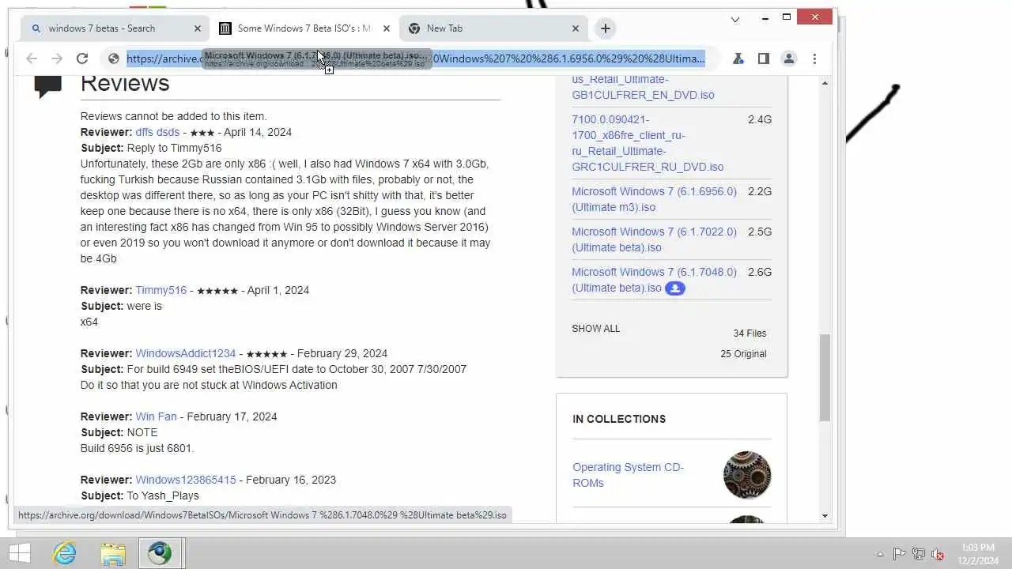1012x569 pixels.
Task: Click the Reviews heading text
Action: (125, 84)
